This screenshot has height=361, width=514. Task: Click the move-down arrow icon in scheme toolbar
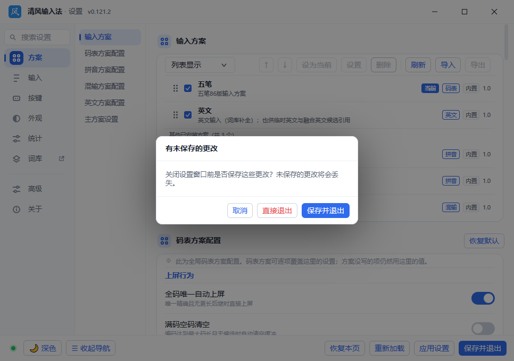pyautogui.click(x=285, y=65)
